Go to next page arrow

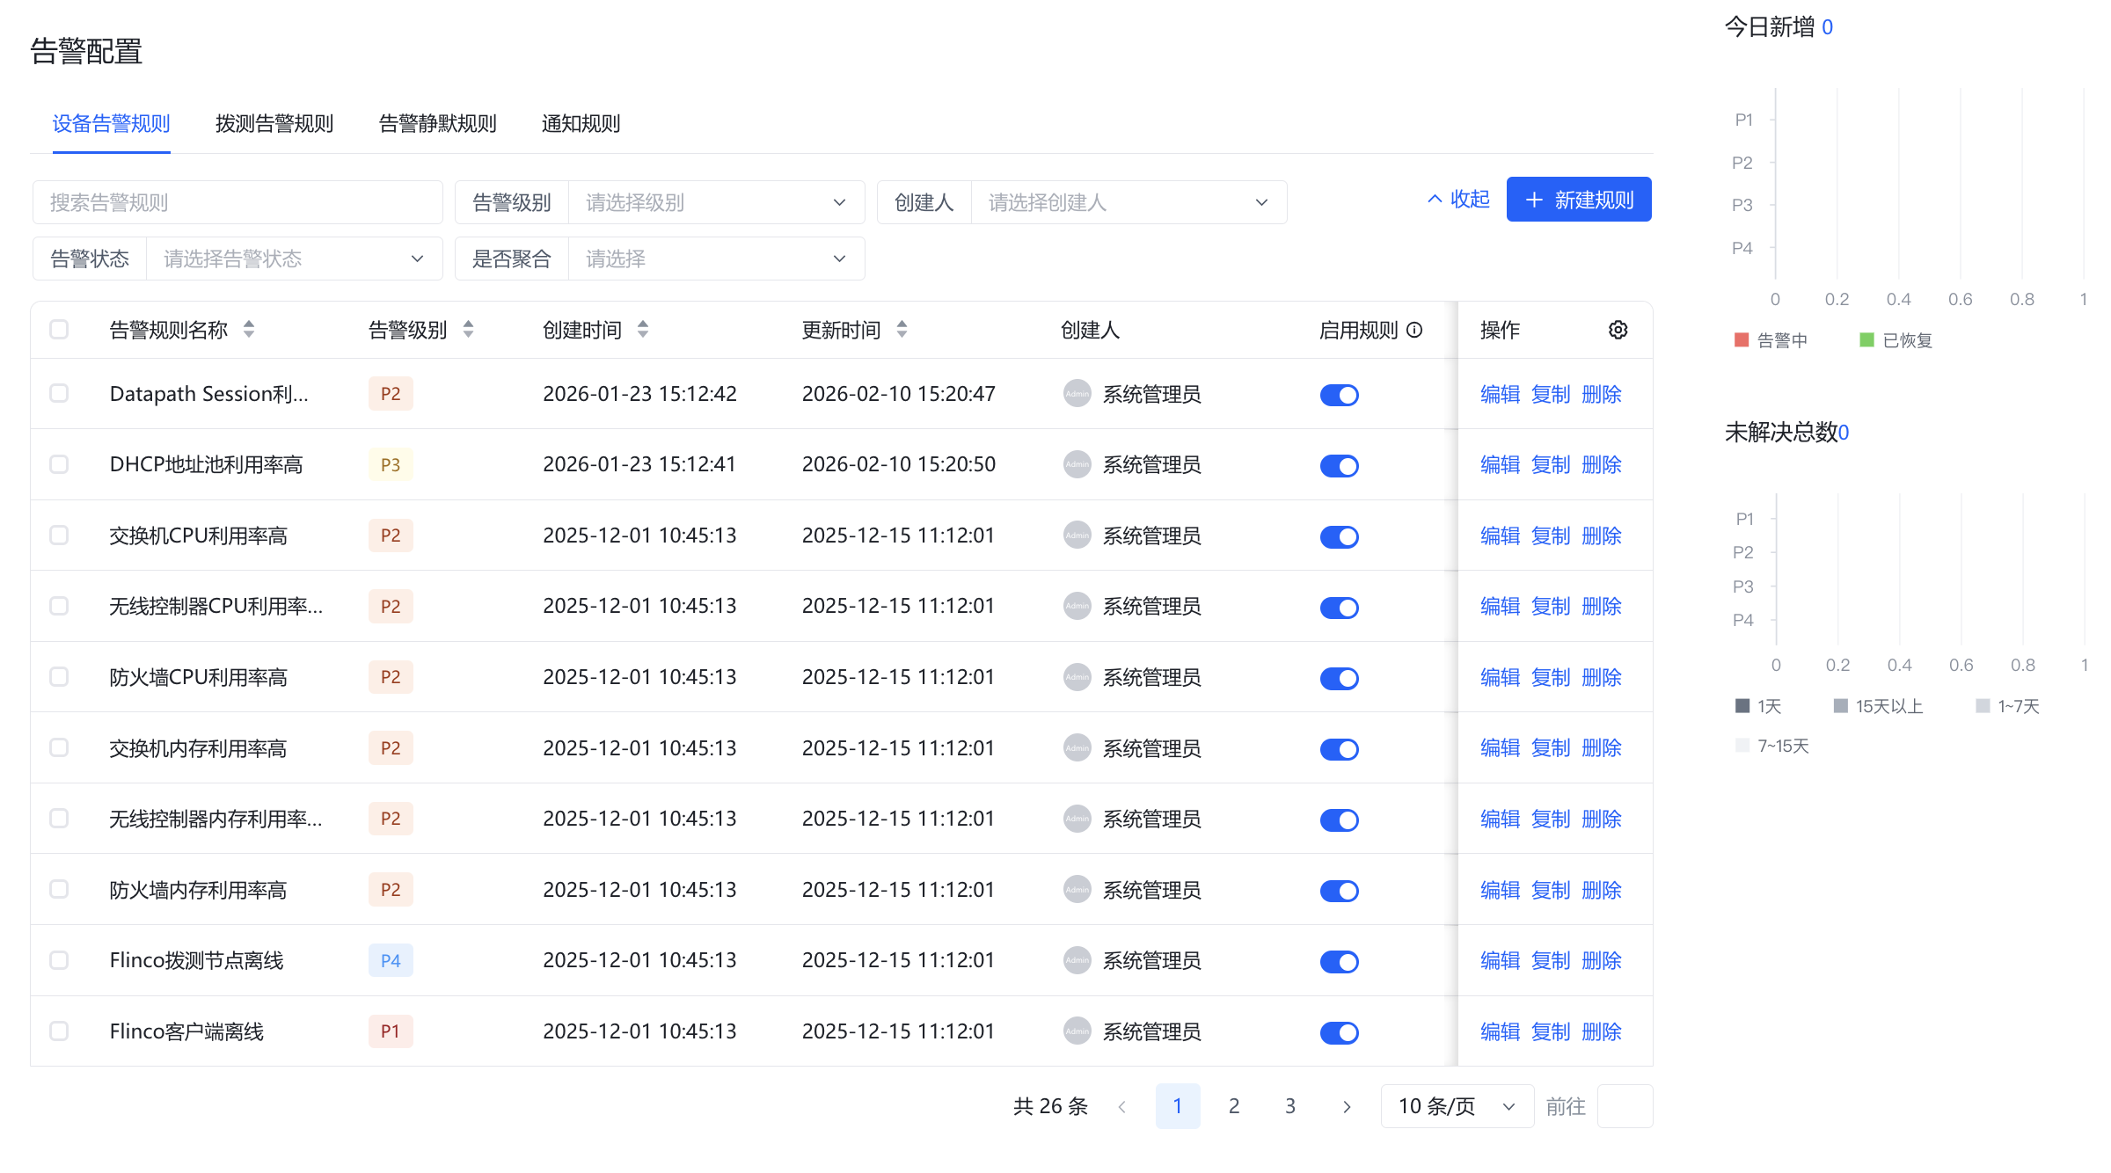tap(1347, 1106)
